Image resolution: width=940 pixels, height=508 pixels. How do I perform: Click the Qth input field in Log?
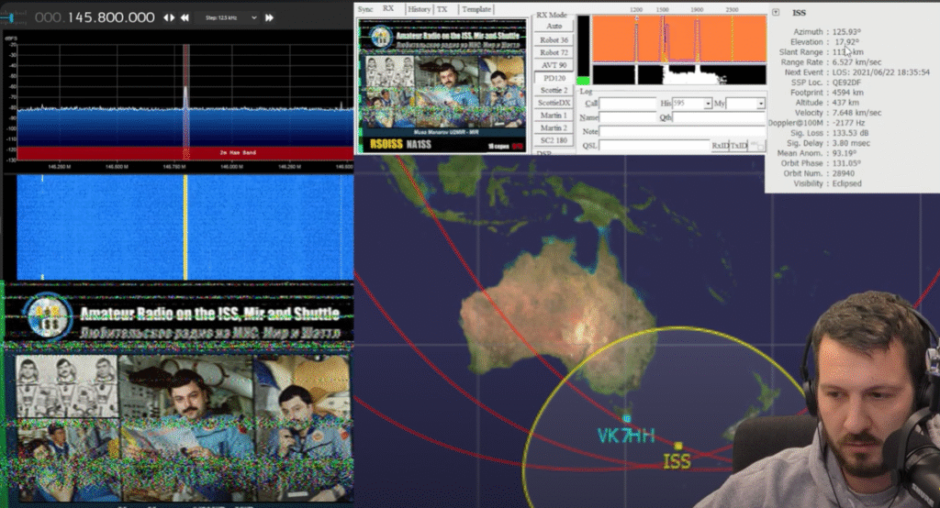pyautogui.click(x=719, y=117)
